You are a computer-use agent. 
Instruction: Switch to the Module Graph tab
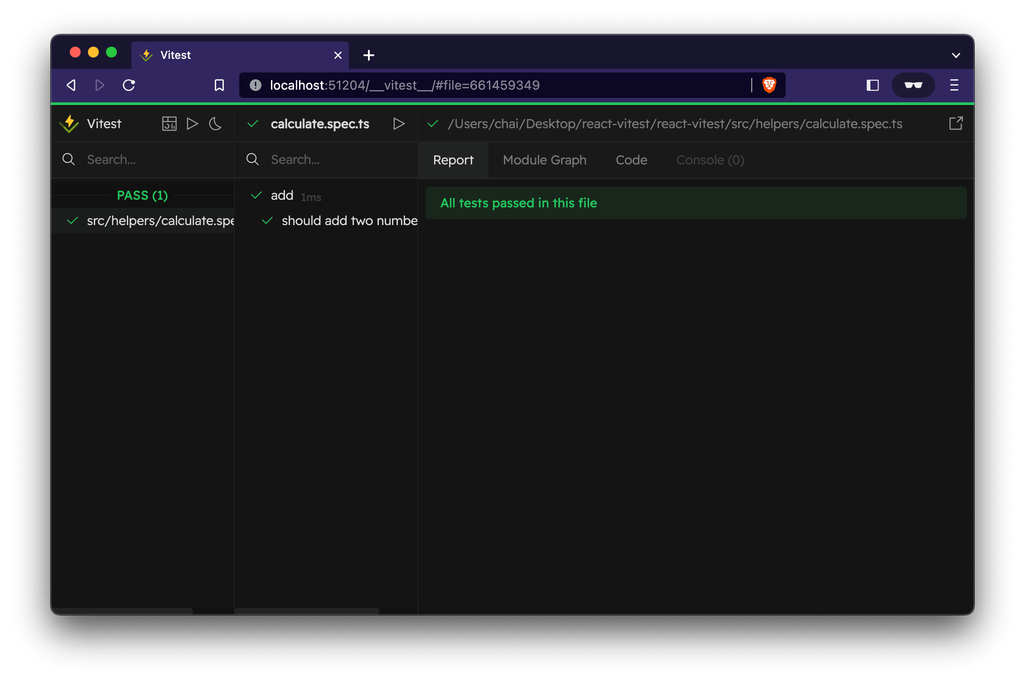tap(545, 160)
